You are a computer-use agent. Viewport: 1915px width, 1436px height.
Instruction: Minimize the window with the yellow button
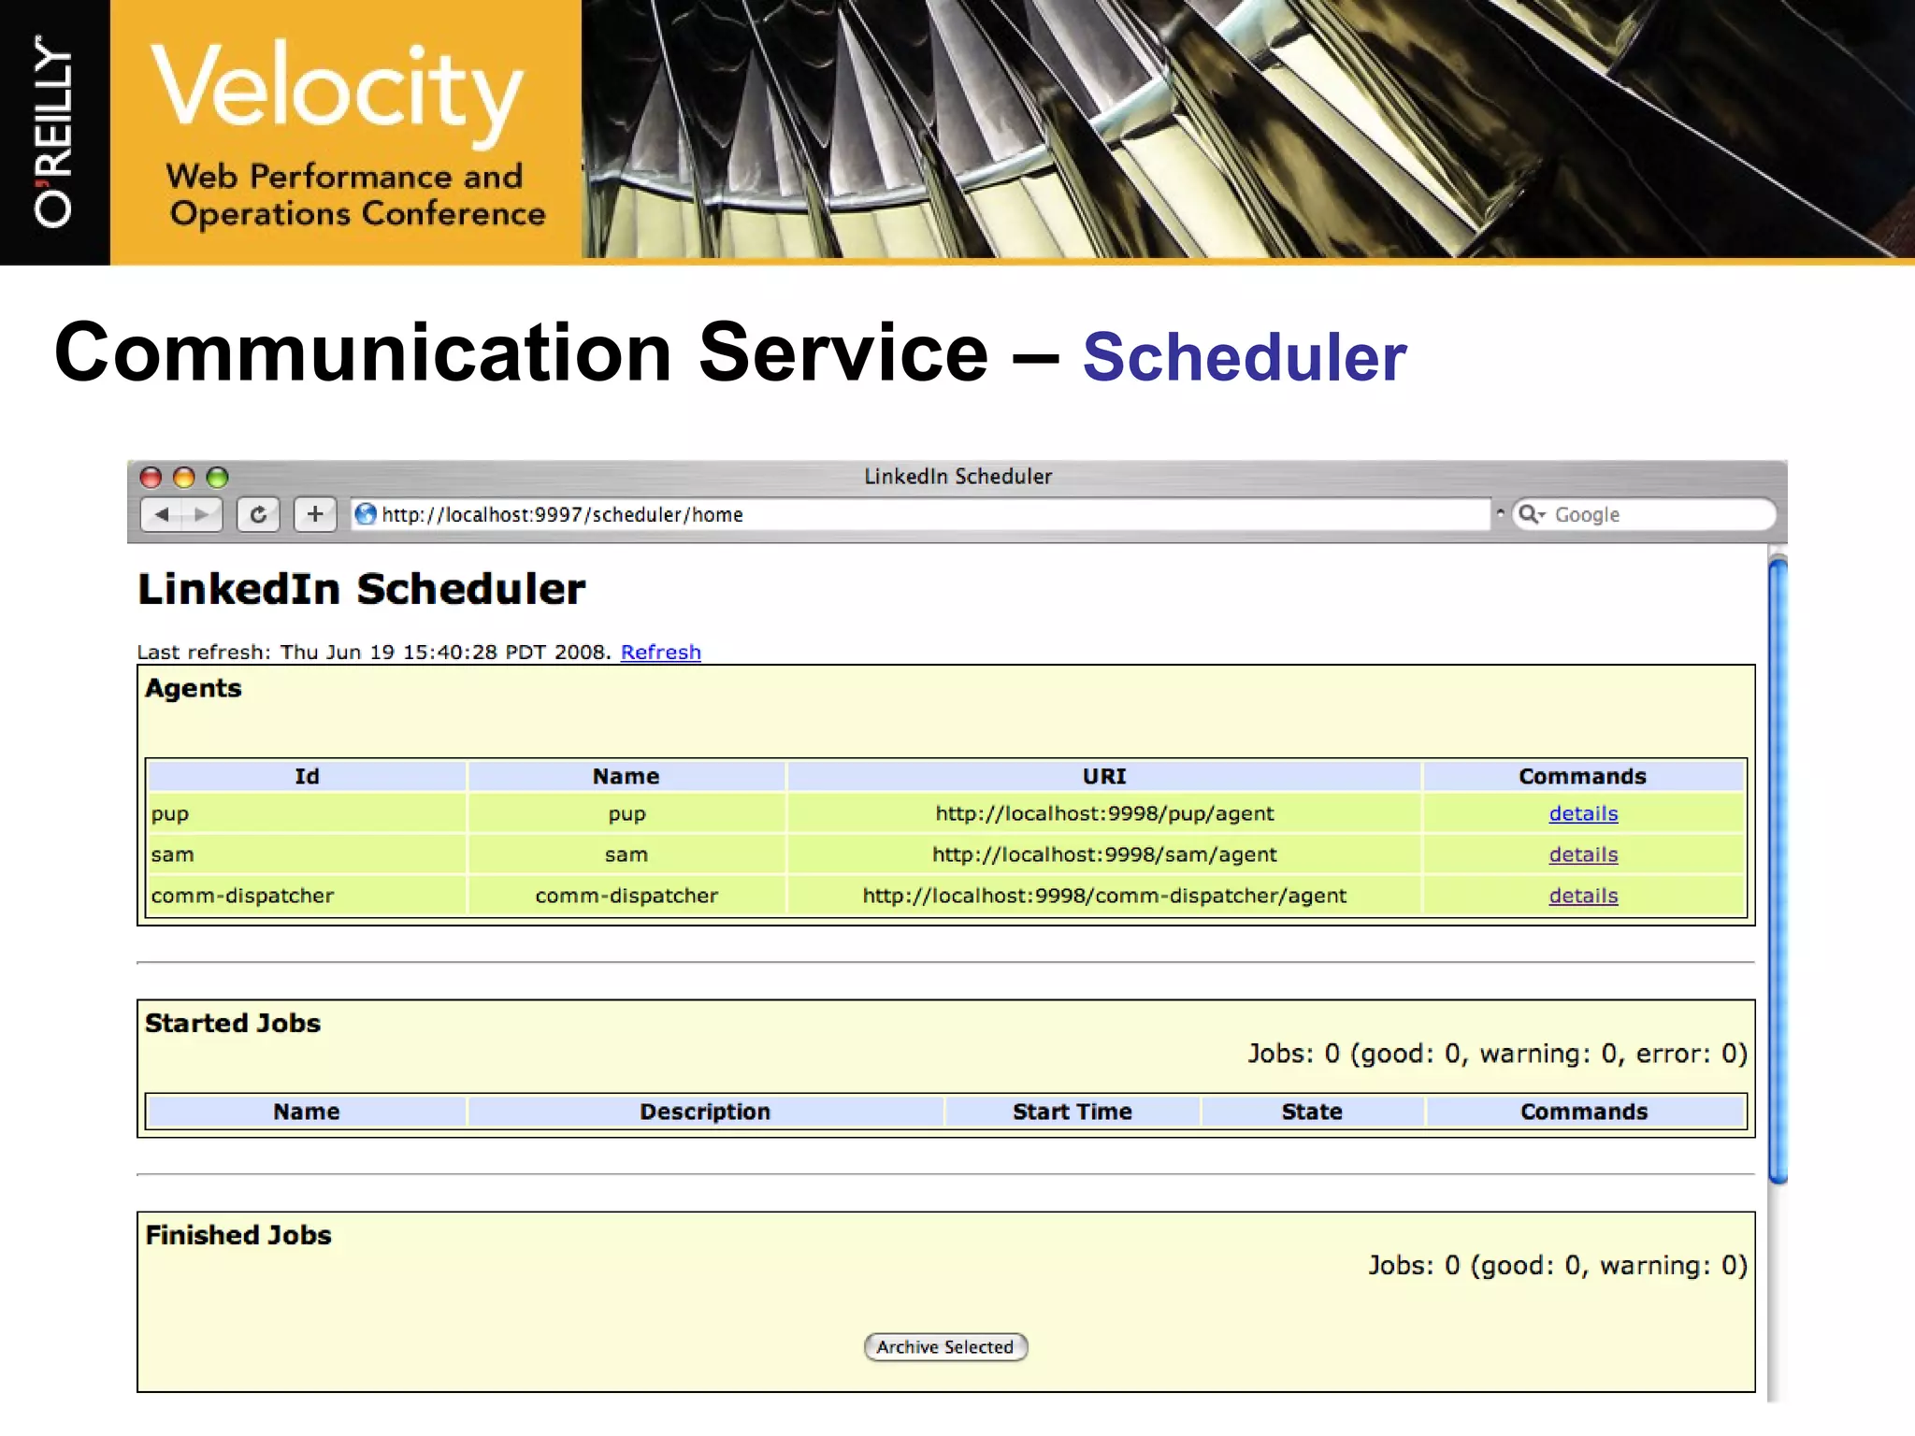184,478
